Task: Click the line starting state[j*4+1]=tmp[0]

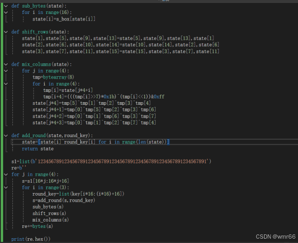Action: 94,110
